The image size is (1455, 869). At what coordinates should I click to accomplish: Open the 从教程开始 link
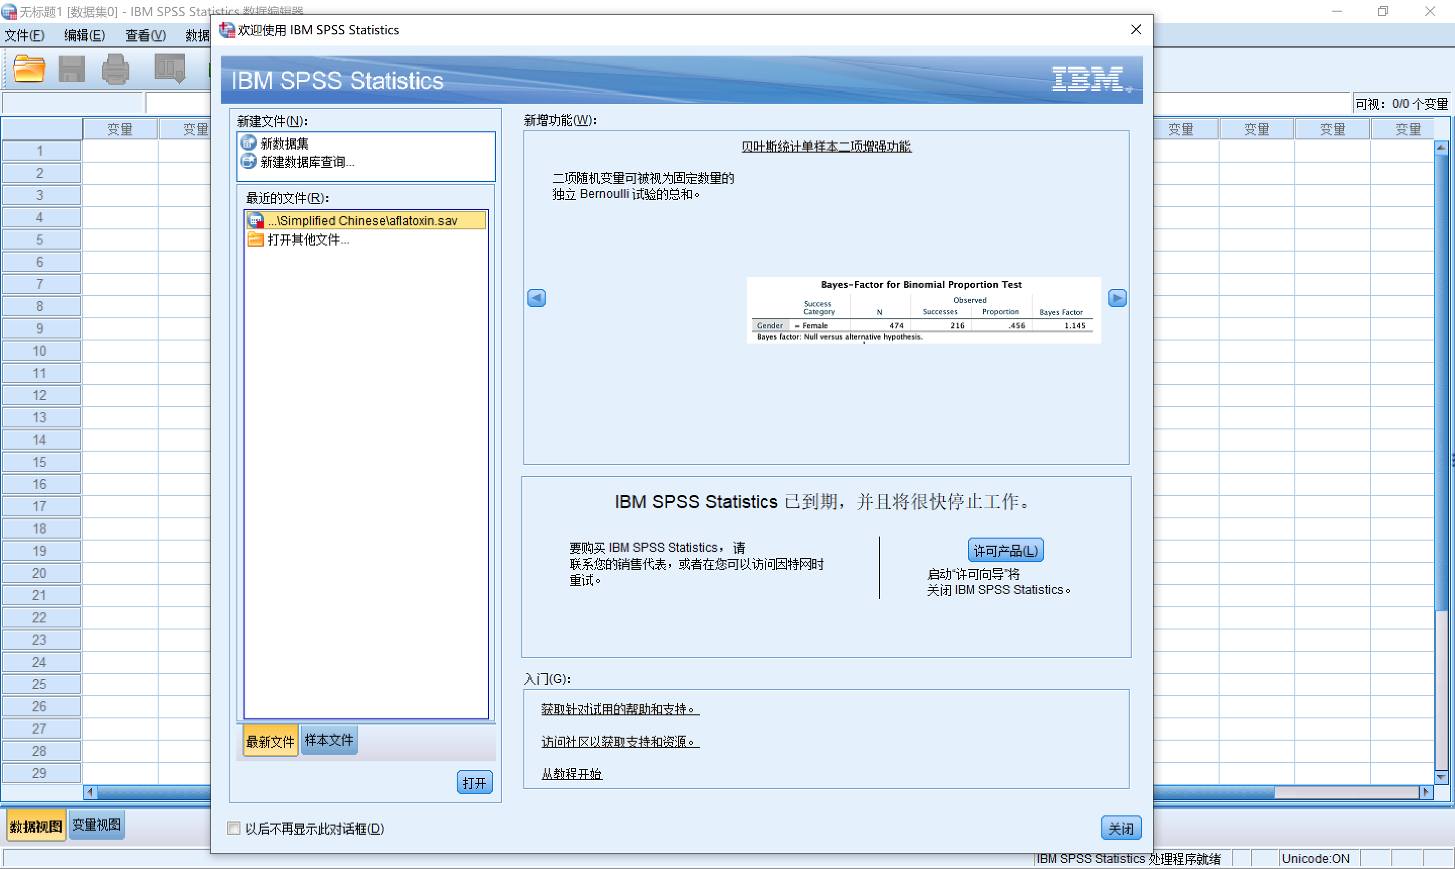click(571, 774)
